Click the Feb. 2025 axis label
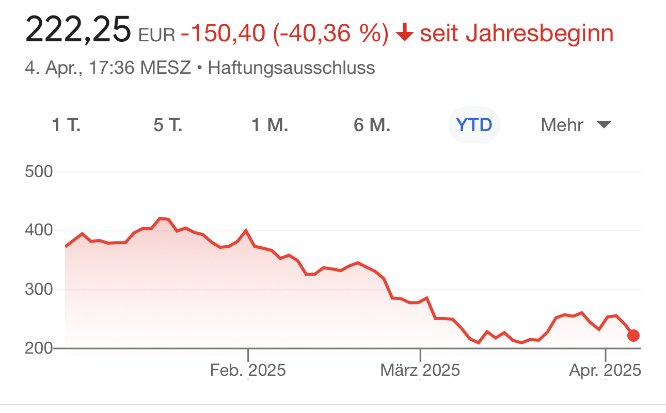 click(x=248, y=370)
